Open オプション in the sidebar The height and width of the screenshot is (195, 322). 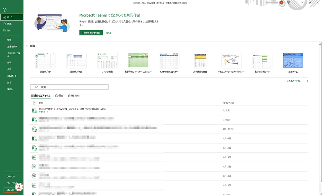coord(11,190)
